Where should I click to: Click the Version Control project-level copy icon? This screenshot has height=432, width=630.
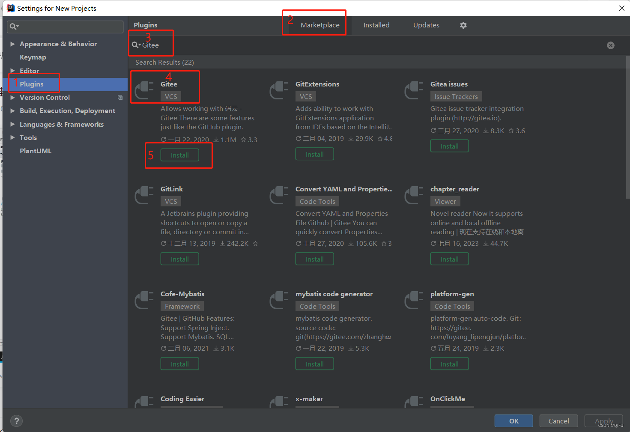point(120,98)
